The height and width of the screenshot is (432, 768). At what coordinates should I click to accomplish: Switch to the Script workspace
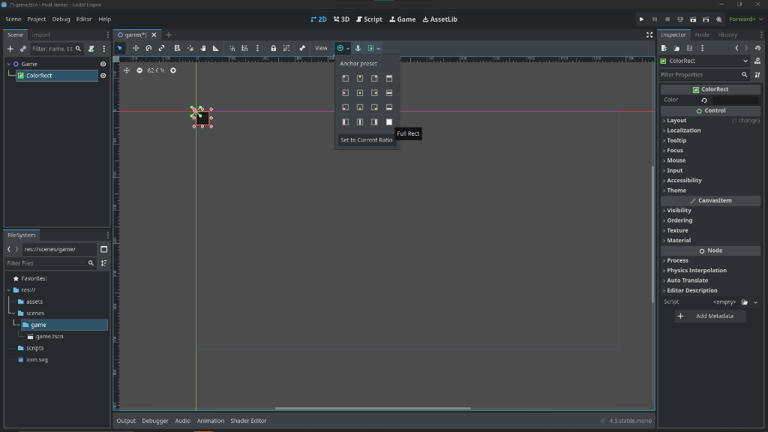[369, 19]
